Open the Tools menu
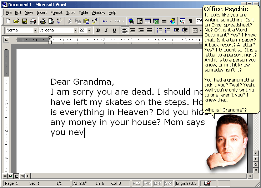The image size is (261, 188). (x=71, y=13)
